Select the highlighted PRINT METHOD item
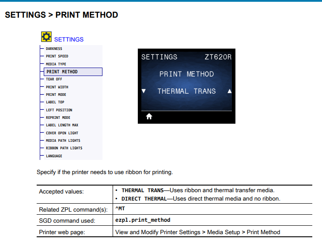The height and width of the screenshot is (239, 322). click(x=62, y=72)
